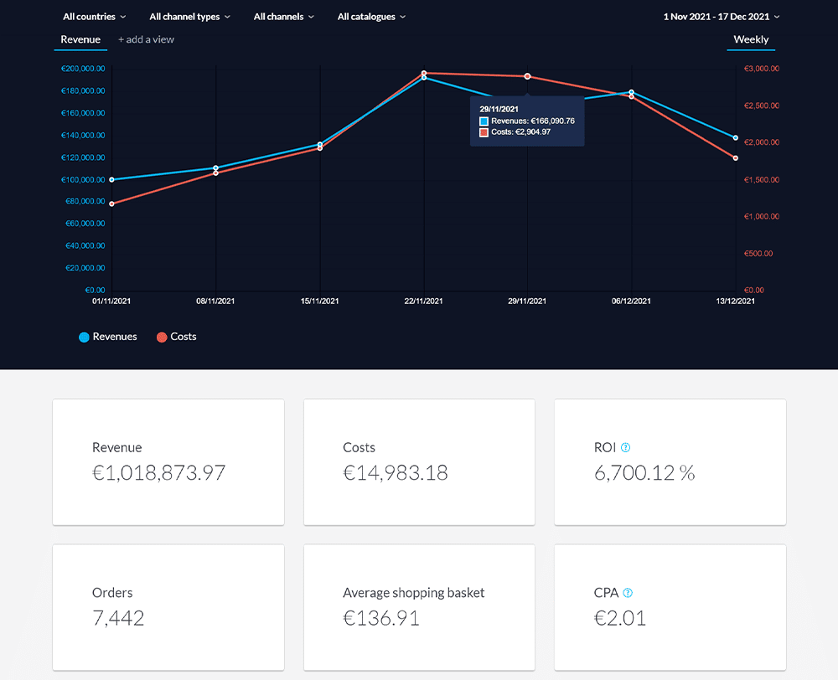The width and height of the screenshot is (838, 680).
Task: Click the '+ add a view' link
Action: 146,39
